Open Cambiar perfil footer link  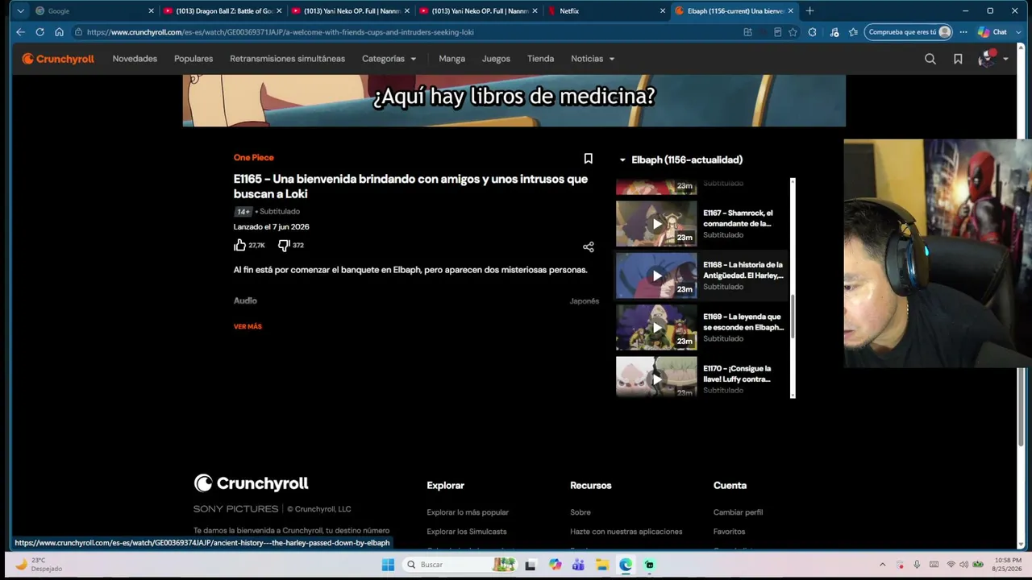738,512
